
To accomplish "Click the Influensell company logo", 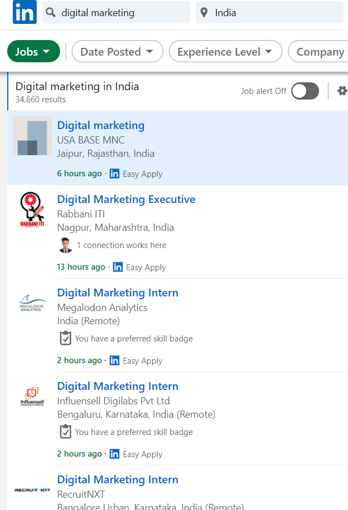I will pos(32,398).
